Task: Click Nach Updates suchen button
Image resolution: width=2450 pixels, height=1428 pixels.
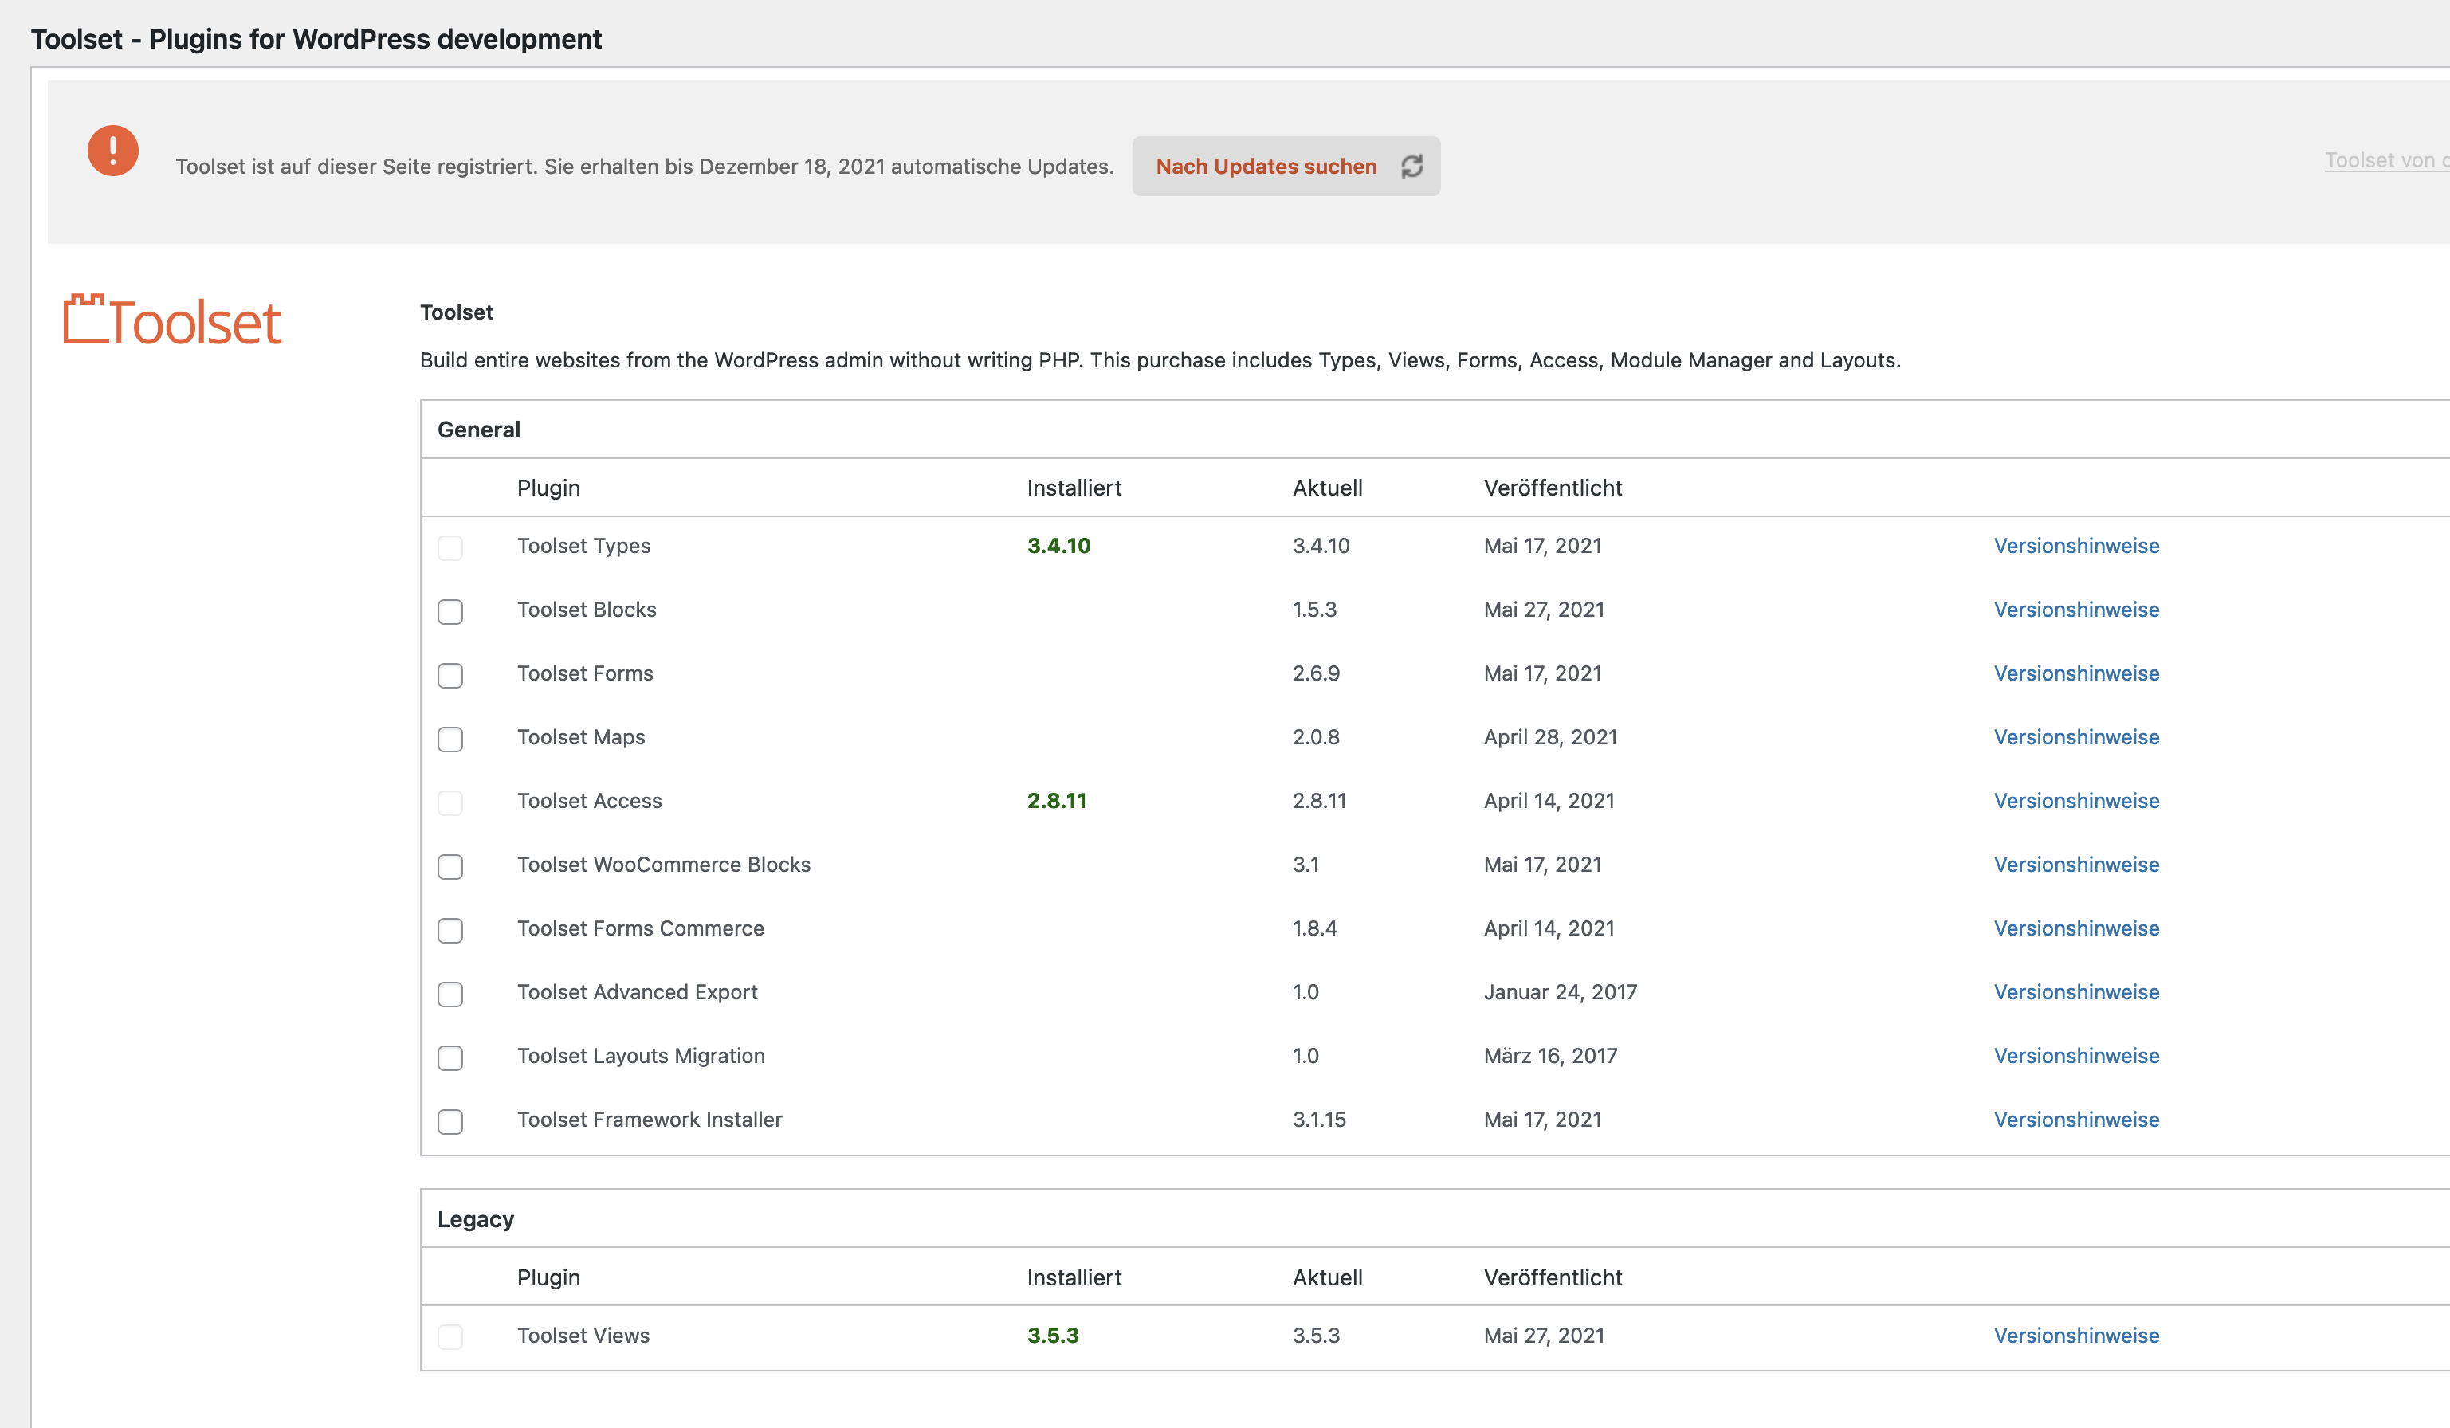Action: coord(1286,167)
